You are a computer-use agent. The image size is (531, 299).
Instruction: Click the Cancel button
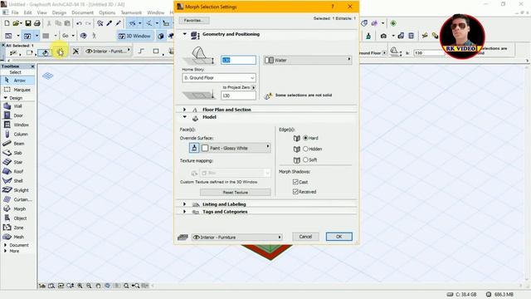(x=305, y=237)
